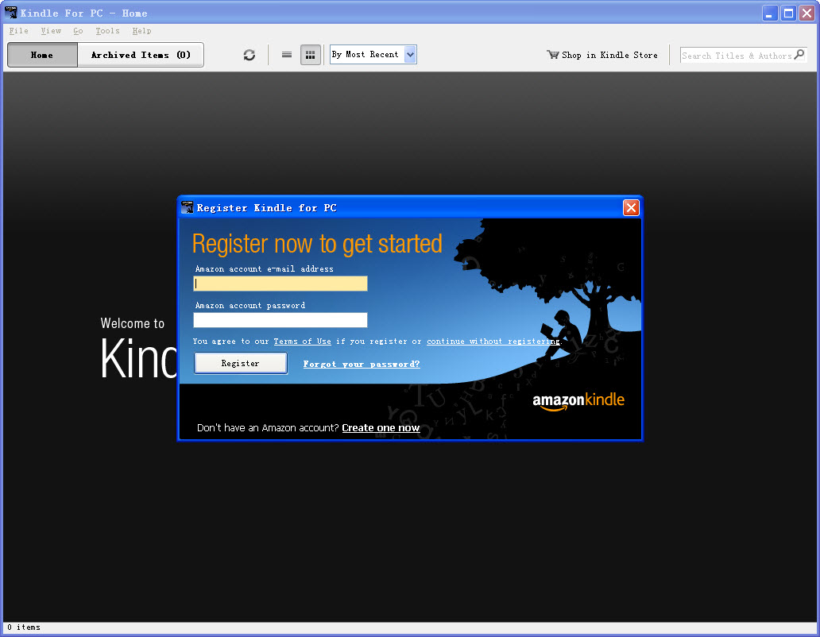This screenshot has width=820, height=637.
Task: Click the search magnifier icon
Action: coord(799,55)
